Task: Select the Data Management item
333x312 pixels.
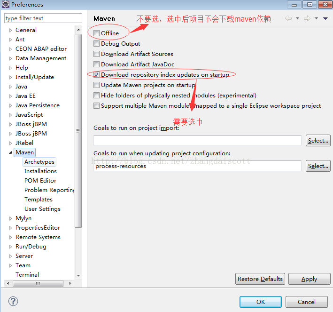Action: (x=41, y=58)
